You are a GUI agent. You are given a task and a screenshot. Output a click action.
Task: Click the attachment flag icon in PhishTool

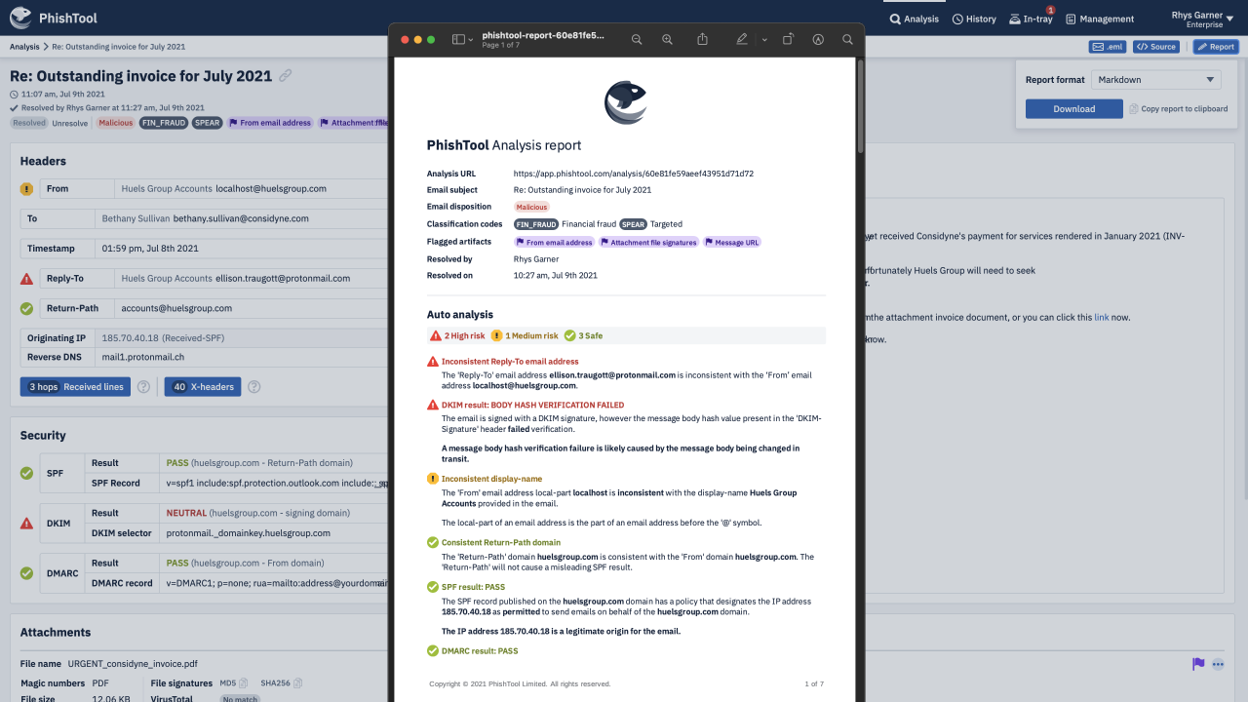[x=1198, y=664]
